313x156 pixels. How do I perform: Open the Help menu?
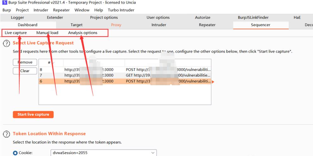point(99,10)
